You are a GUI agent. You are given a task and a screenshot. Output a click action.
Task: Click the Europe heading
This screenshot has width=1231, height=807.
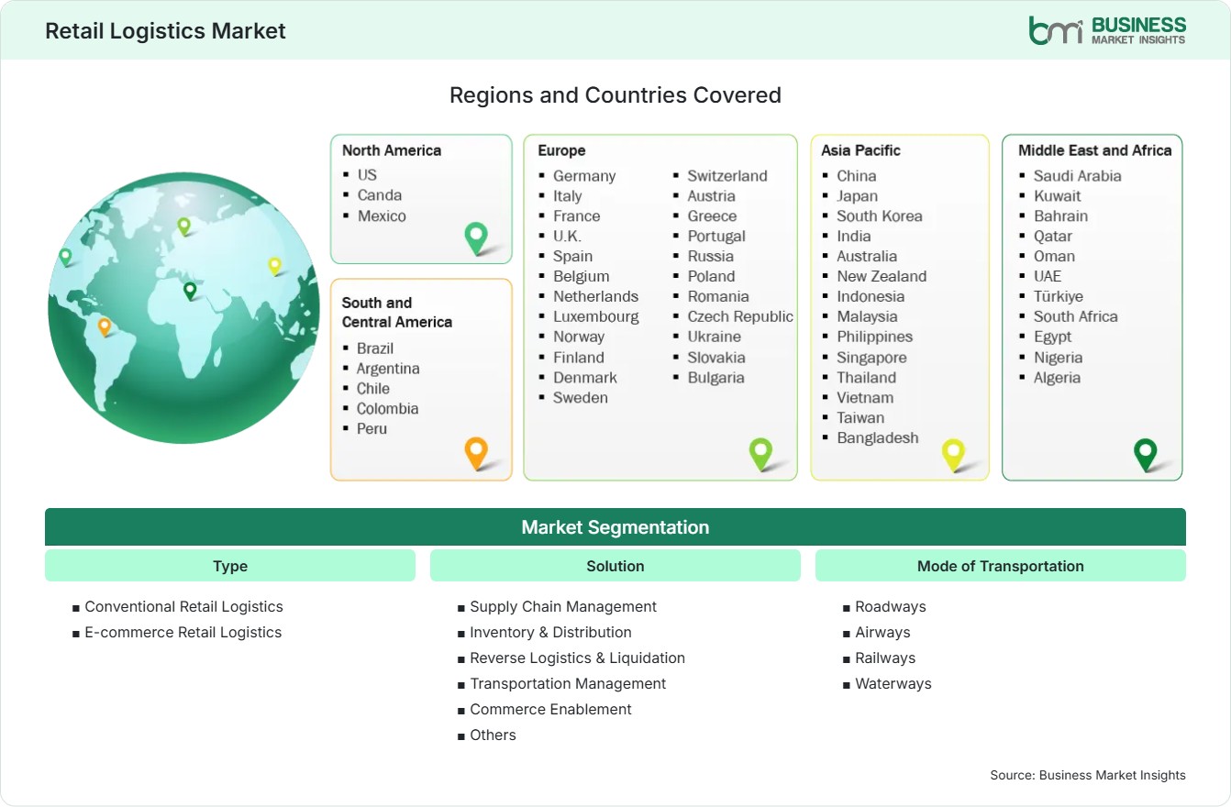pos(561,151)
